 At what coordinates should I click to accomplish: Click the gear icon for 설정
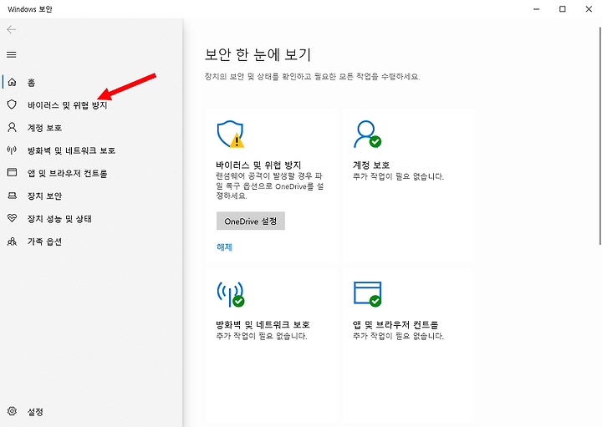(12, 411)
